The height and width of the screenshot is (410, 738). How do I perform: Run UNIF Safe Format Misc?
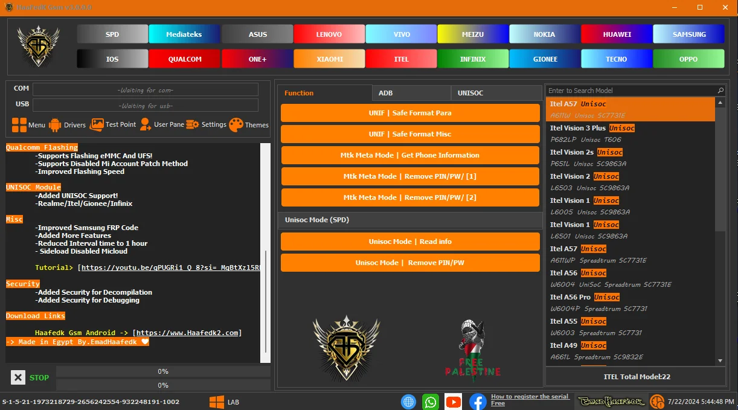click(410, 134)
